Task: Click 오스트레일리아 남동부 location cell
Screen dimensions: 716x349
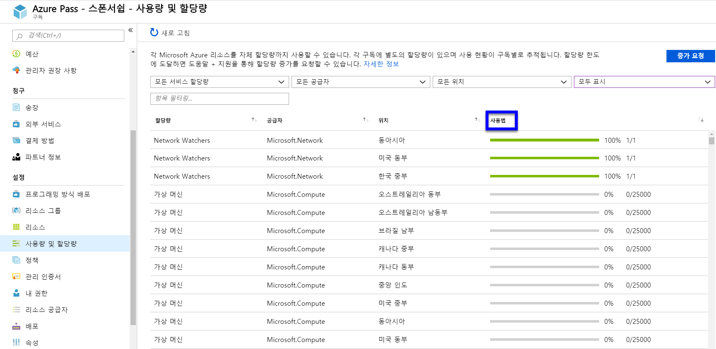Action: 413,212
